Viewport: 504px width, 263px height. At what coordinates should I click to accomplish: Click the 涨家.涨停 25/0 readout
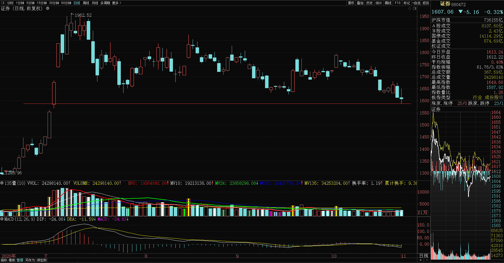pyautogui.click(x=450, y=103)
